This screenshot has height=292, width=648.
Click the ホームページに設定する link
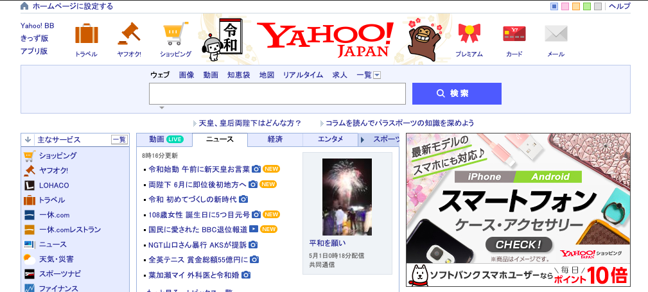(73, 6)
